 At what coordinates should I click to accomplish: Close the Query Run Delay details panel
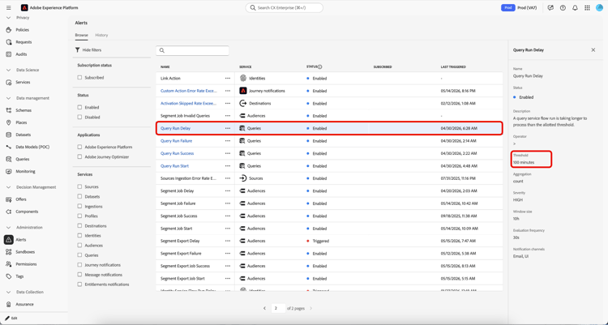coord(593,50)
